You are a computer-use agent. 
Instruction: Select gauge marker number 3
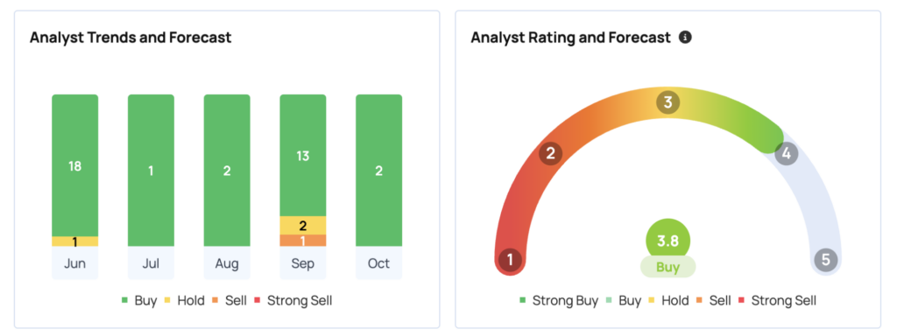tap(667, 103)
